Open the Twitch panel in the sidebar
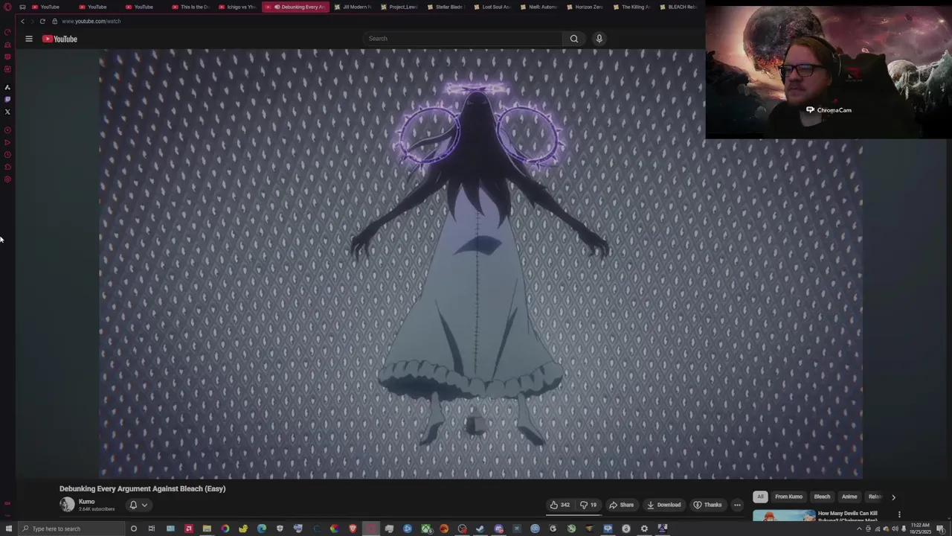Image resolution: width=952 pixels, height=536 pixels. point(7,99)
